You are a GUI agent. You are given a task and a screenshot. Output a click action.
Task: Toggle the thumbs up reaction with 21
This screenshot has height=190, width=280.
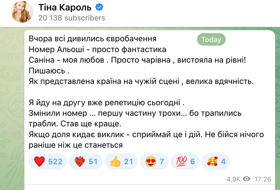120,162
